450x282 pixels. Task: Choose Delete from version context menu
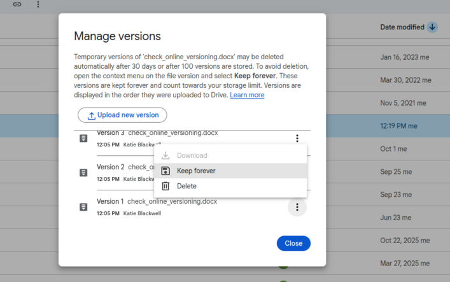point(230,186)
